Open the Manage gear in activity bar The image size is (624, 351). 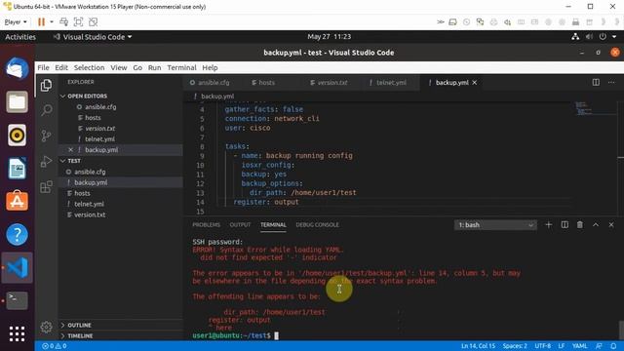(46, 327)
